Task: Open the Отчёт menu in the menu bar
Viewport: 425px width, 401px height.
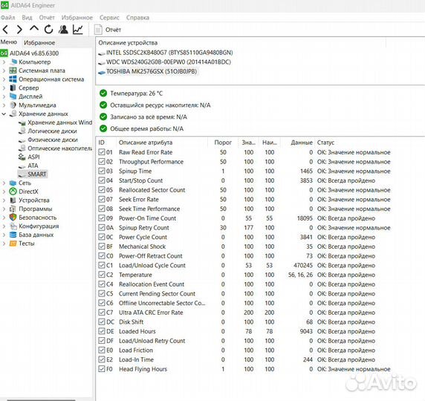Action: (47, 18)
